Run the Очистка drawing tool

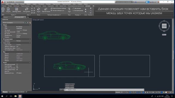point(8,10)
